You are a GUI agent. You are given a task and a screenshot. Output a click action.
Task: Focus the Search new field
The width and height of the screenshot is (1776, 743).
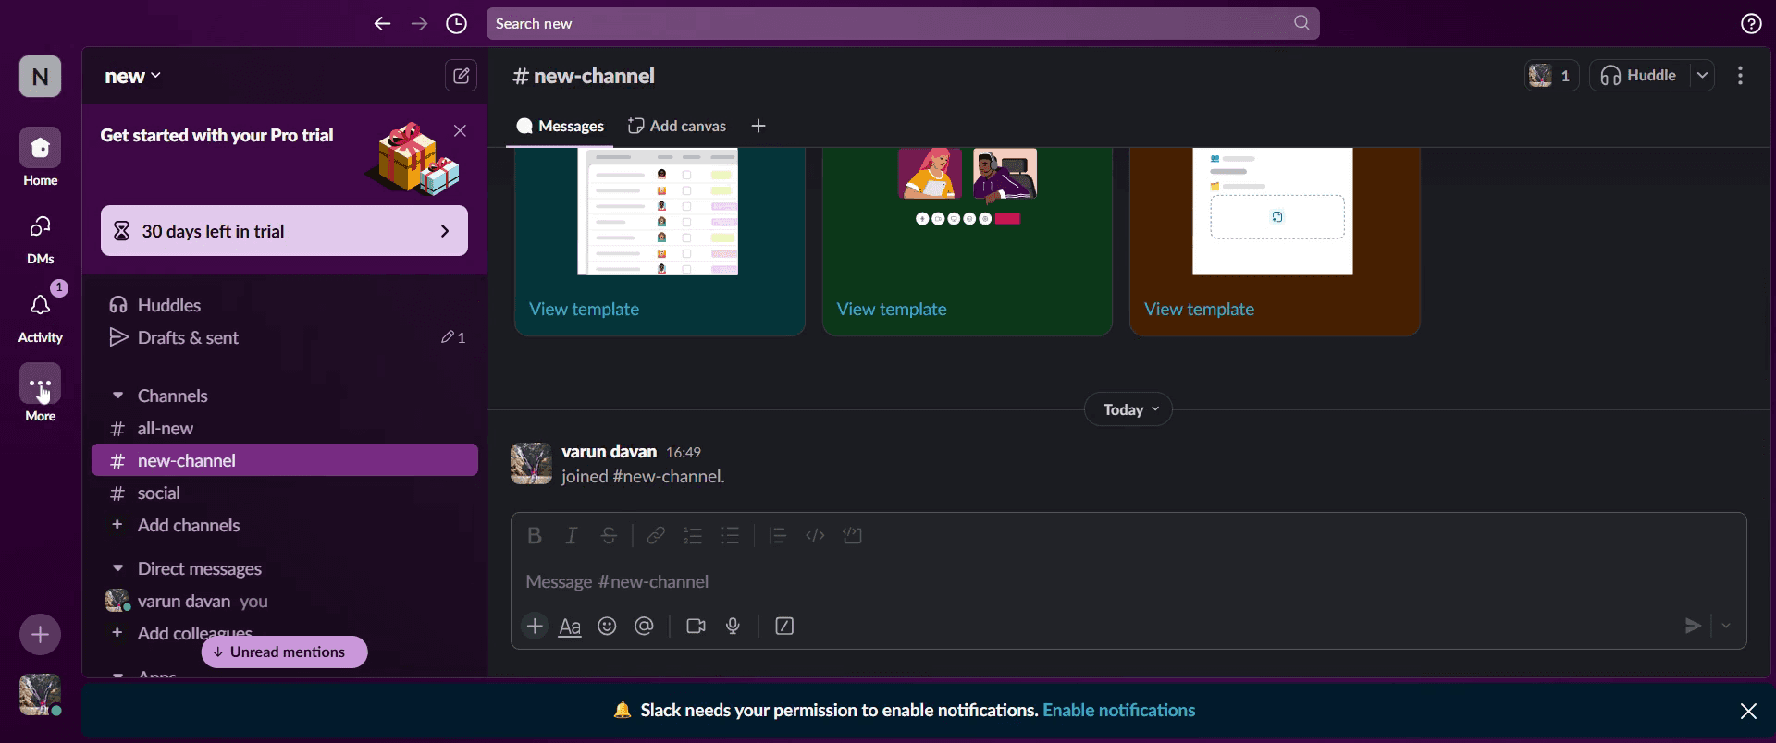click(903, 24)
